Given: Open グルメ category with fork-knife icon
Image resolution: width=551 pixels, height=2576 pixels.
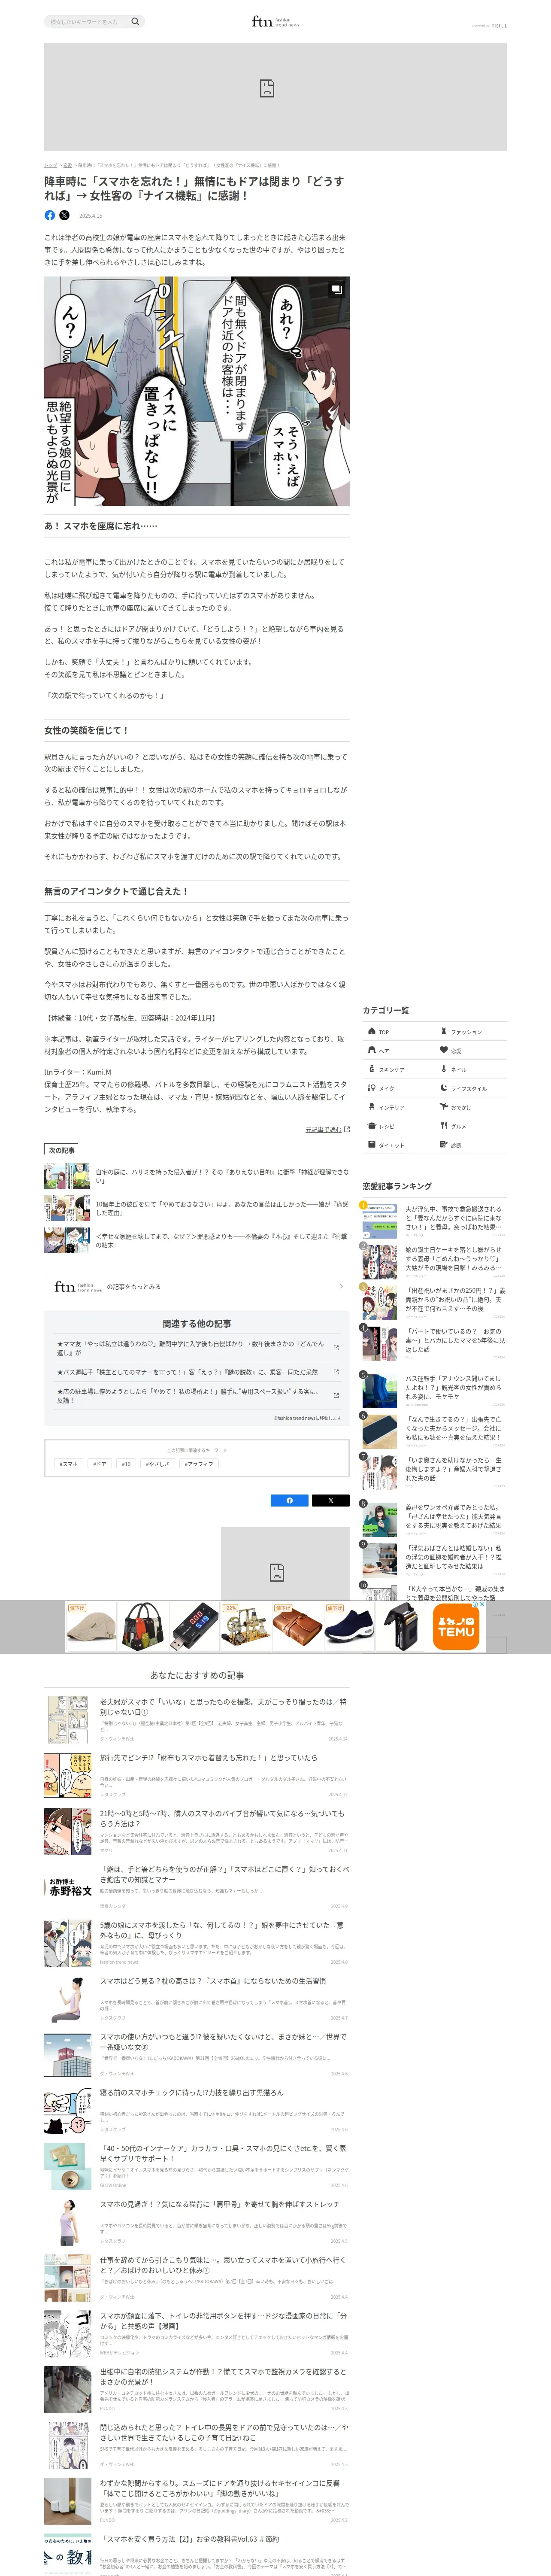Looking at the screenshot, I should [x=471, y=1126].
